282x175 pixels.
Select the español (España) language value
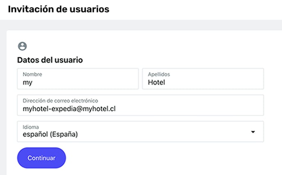(50, 134)
